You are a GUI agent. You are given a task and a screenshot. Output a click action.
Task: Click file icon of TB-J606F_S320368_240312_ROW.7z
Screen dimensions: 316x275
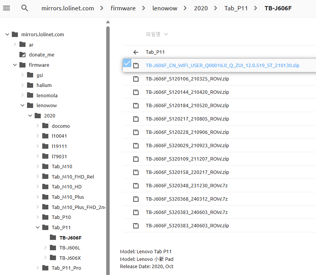pos(136,199)
